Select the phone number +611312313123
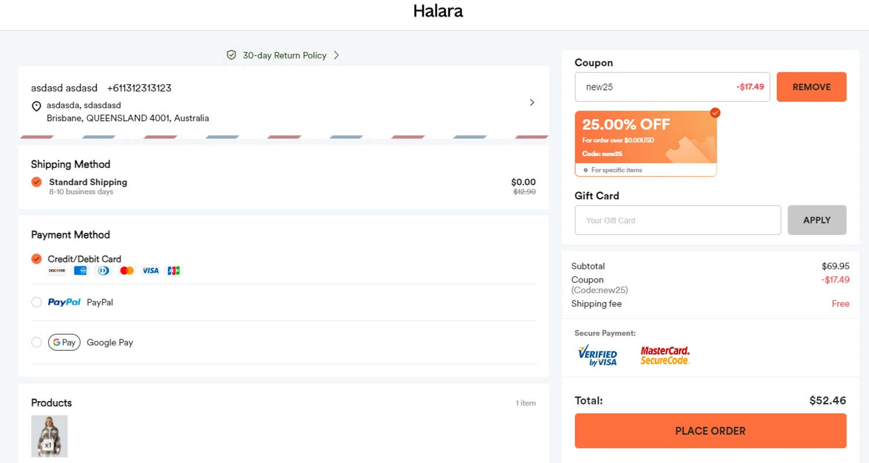869x463 pixels. click(139, 88)
